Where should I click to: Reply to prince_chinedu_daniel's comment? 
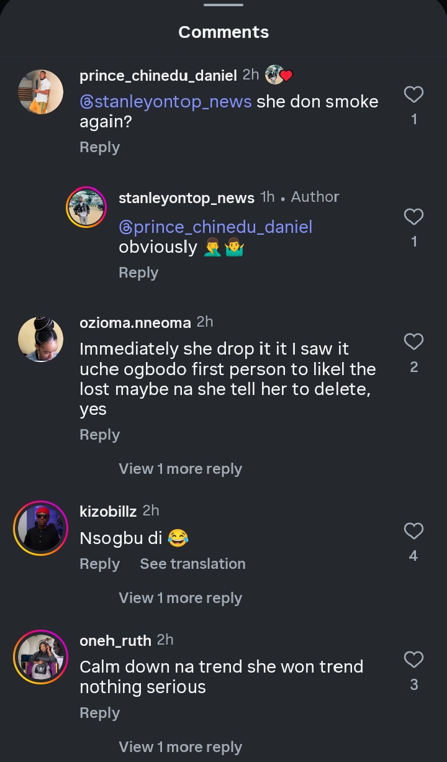pyautogui.click(x=99, y=147)
